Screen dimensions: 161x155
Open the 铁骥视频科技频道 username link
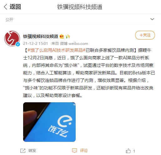(41, 36)
